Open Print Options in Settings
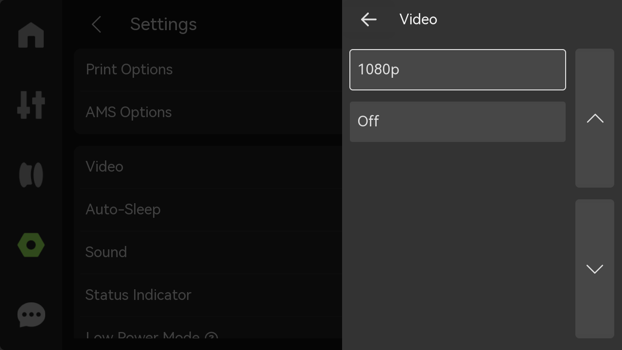Viewport: 622px width, 350px height. pos(208,70)
